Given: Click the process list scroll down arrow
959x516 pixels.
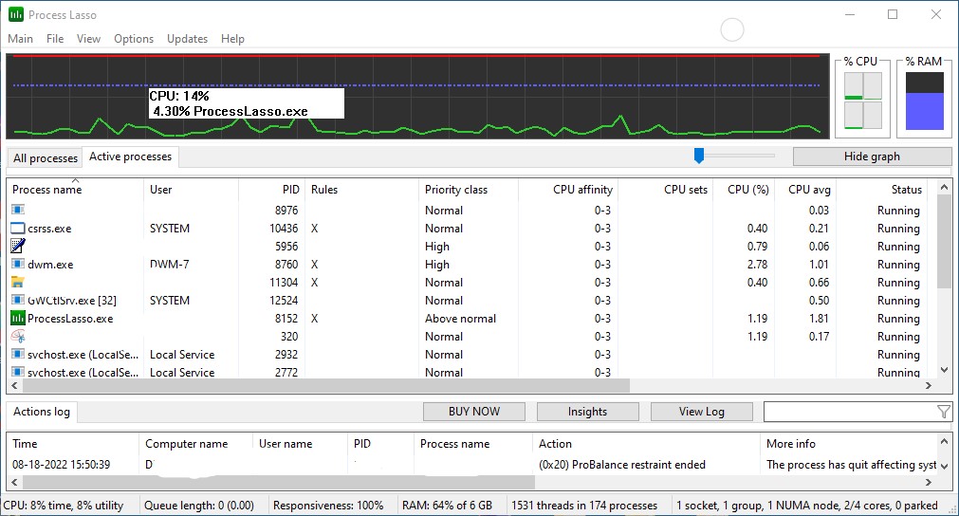Looking at the screenshot, I should click(x=945, y=371).
